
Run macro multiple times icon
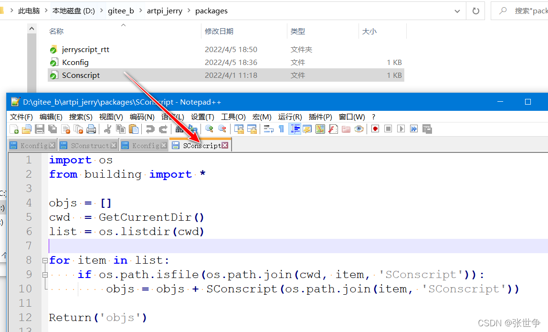pyautogui.click(x=414, y=129)
